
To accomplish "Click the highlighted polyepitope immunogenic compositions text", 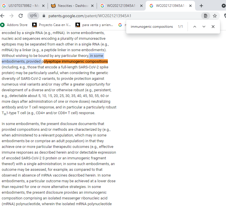I will (x=75, y=61).
